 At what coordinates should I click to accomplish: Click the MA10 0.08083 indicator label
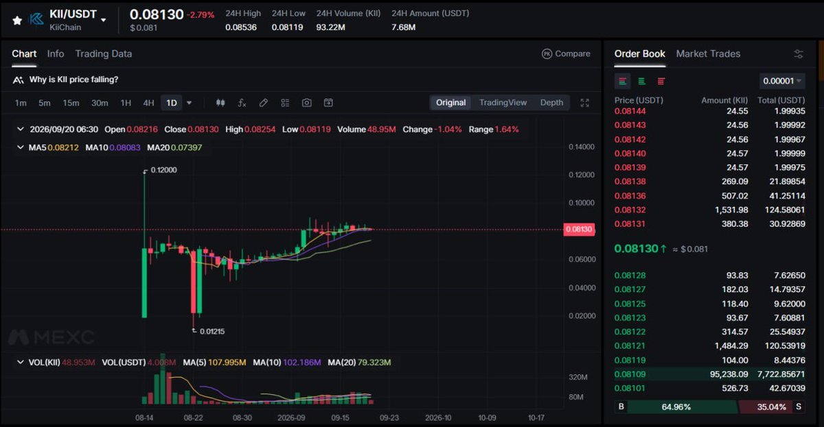click(113, 147)
